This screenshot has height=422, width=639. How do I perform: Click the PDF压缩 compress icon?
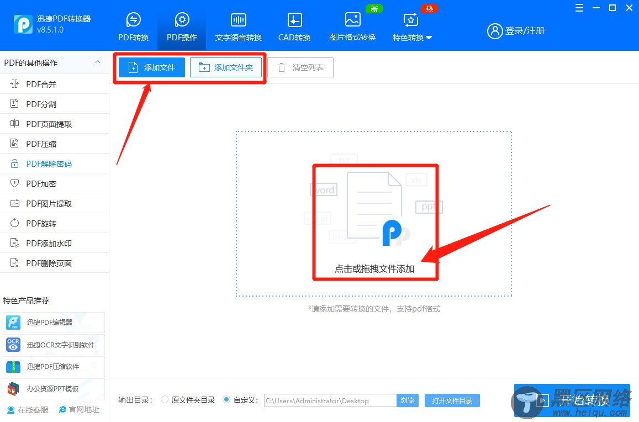15,144
